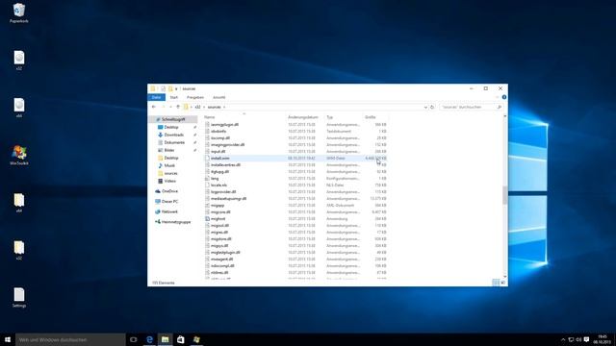This screenshot has height=346, width=616.
Task: Open Dieser PC in navigation pane
Action: [169, 201]
